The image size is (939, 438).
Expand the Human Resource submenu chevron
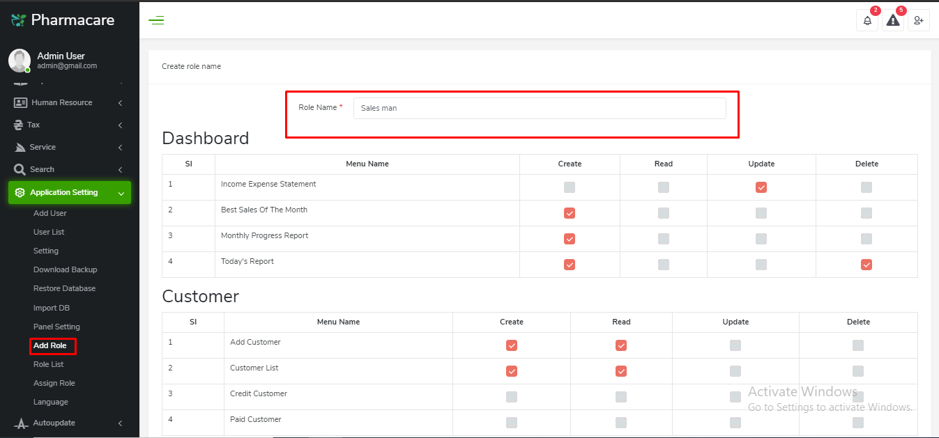tap(121, 103)
